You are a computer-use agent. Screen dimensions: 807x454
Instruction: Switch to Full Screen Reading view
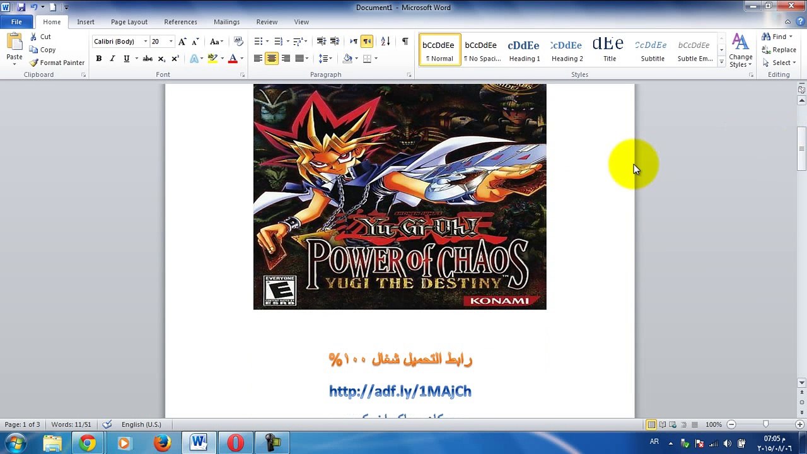663,424
